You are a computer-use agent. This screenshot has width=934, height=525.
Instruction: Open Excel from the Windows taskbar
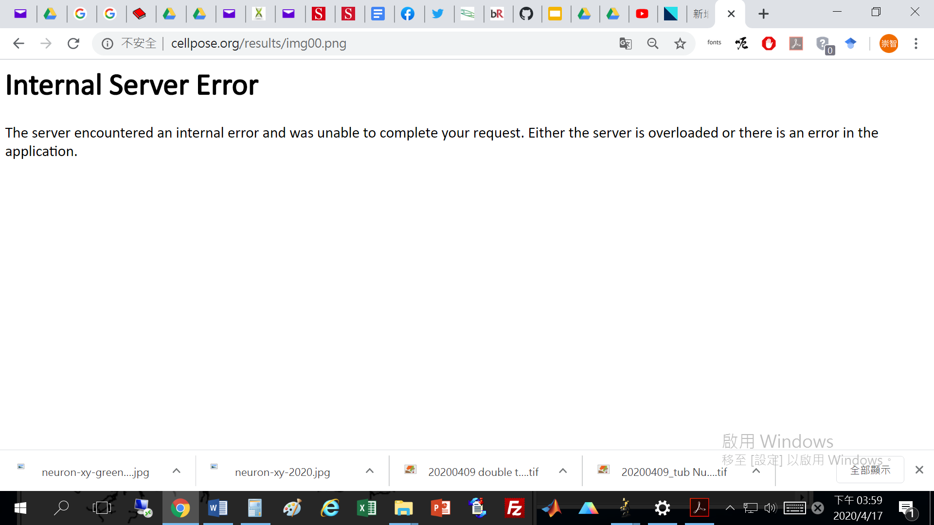click(x=367, y=508)
